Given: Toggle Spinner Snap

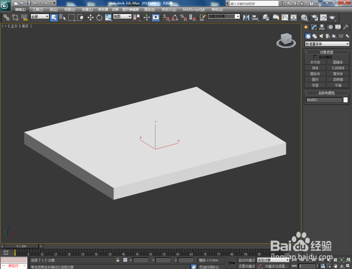Looking at the screenshot, I should (192, 18).
